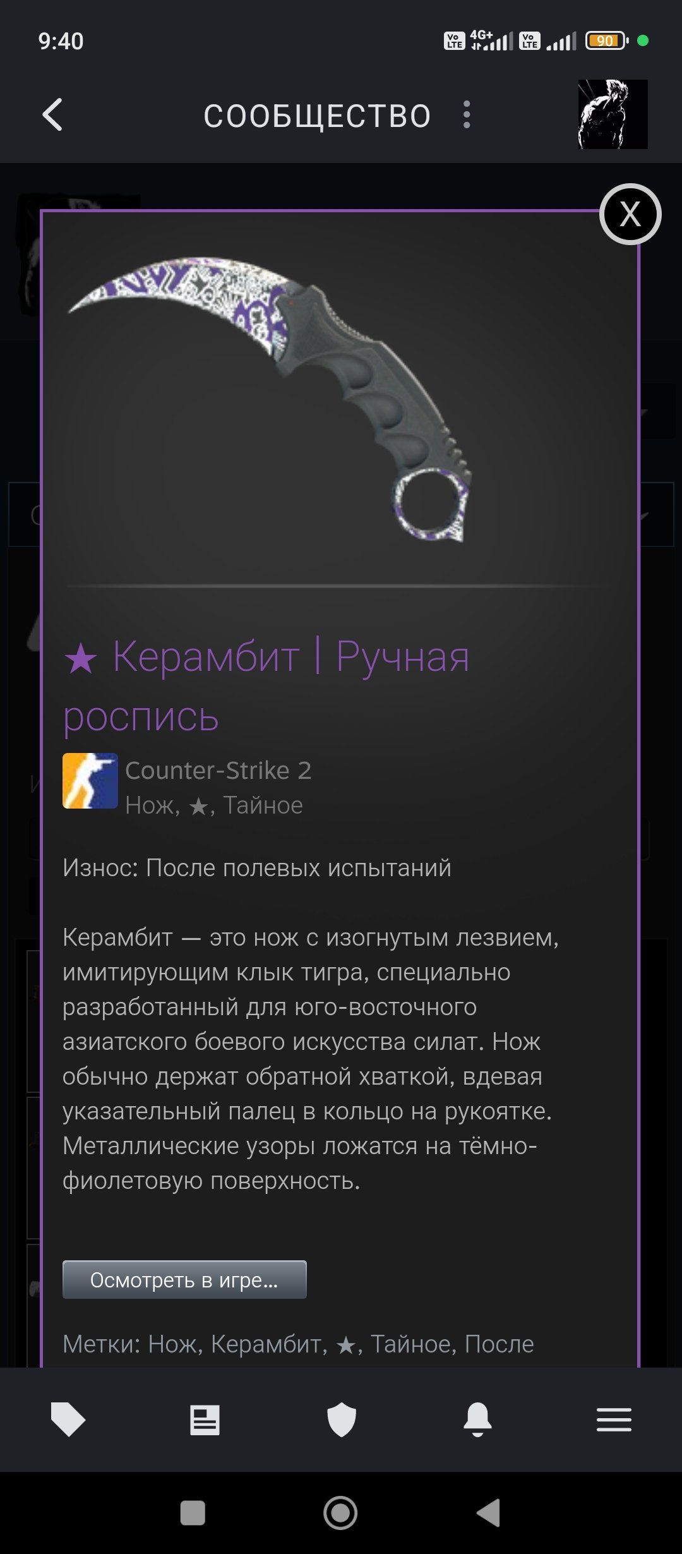Click the СООБЩЕСТВО header title
Viewport: 682px width, 1554px height.
pos(317,116)
